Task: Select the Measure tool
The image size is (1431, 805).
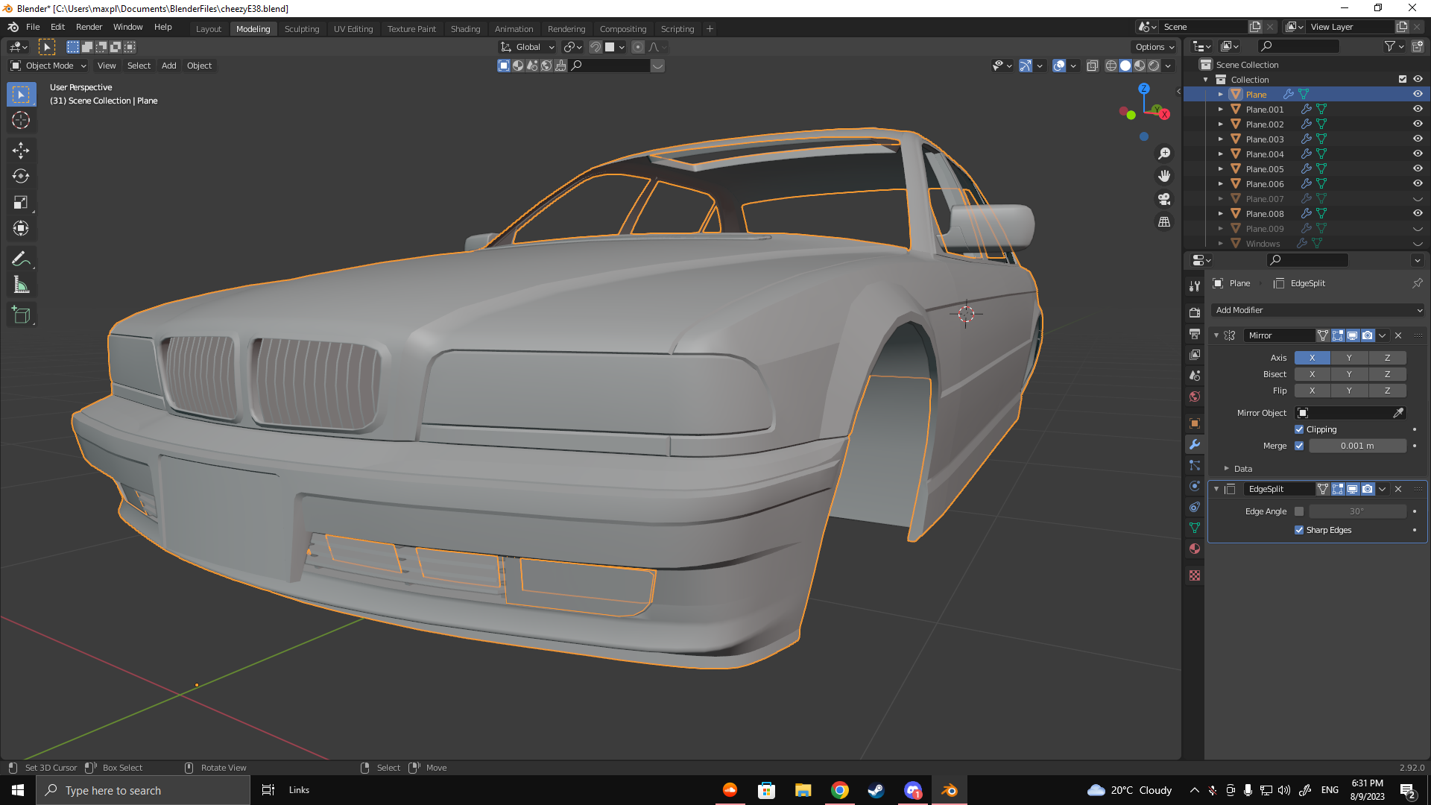Action: click(21, 285)
